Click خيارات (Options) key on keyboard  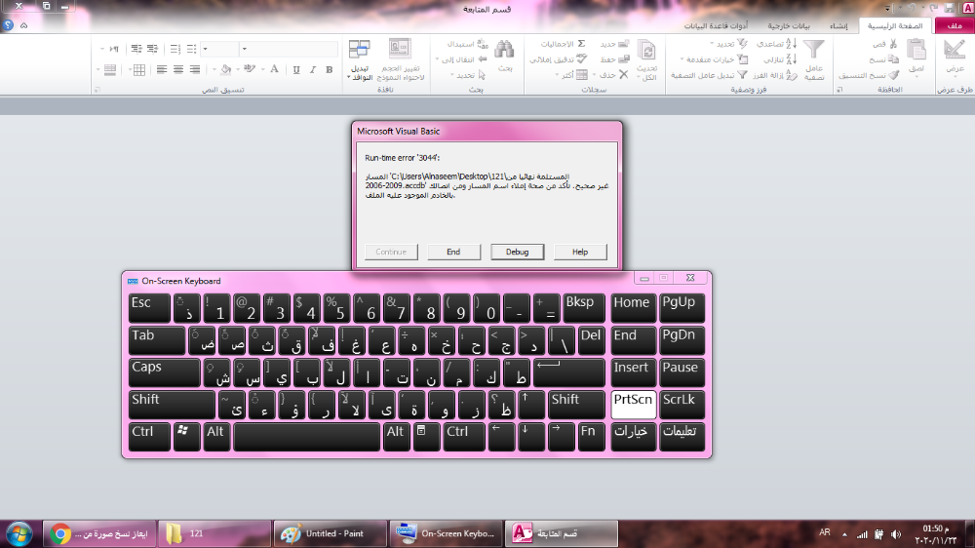[x=633, y=437]
